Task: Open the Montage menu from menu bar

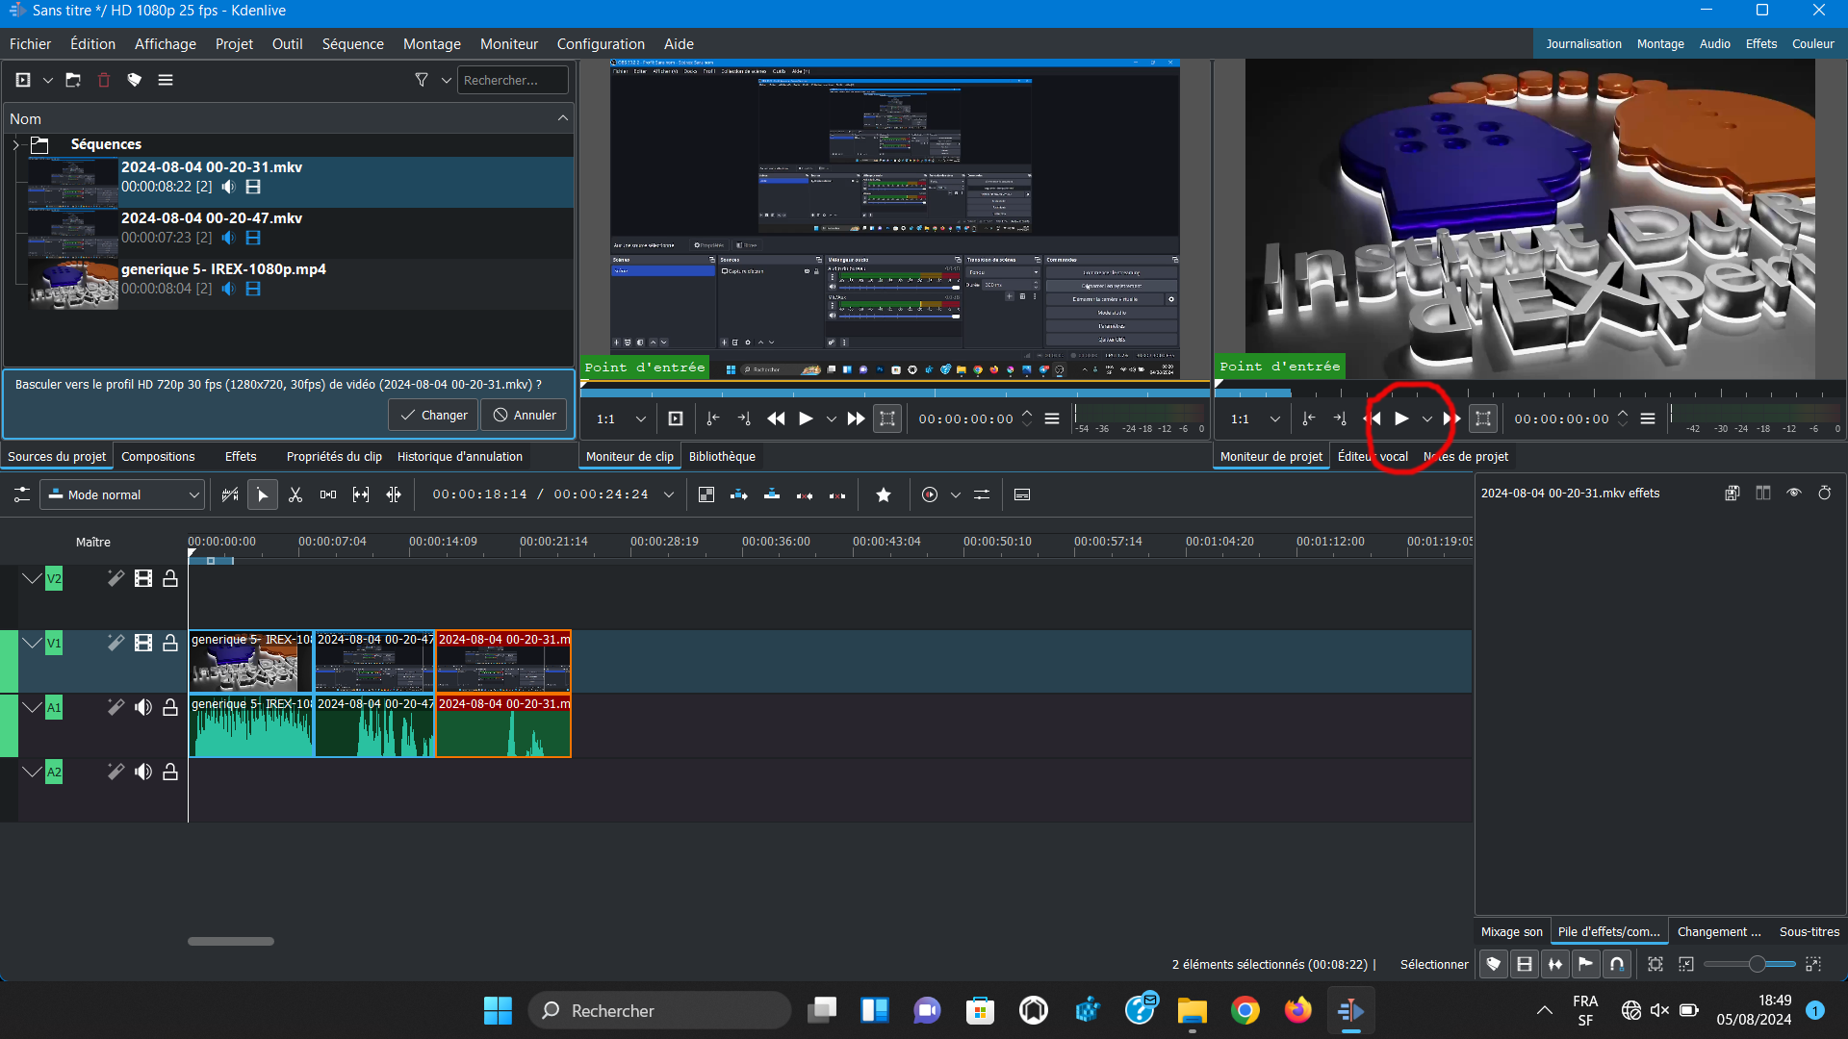Action: point(431,43)
